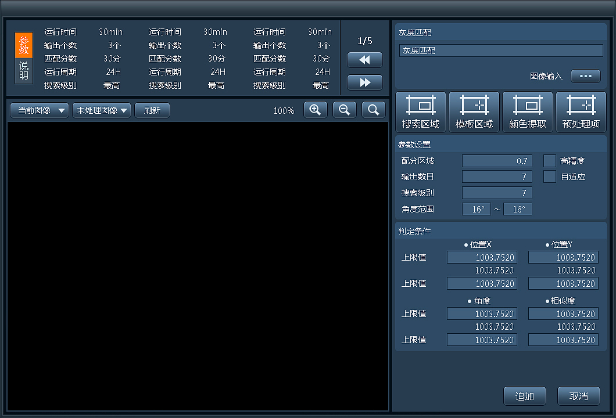
Task: Select the 位置X radio option
Action: coord(478,244)
